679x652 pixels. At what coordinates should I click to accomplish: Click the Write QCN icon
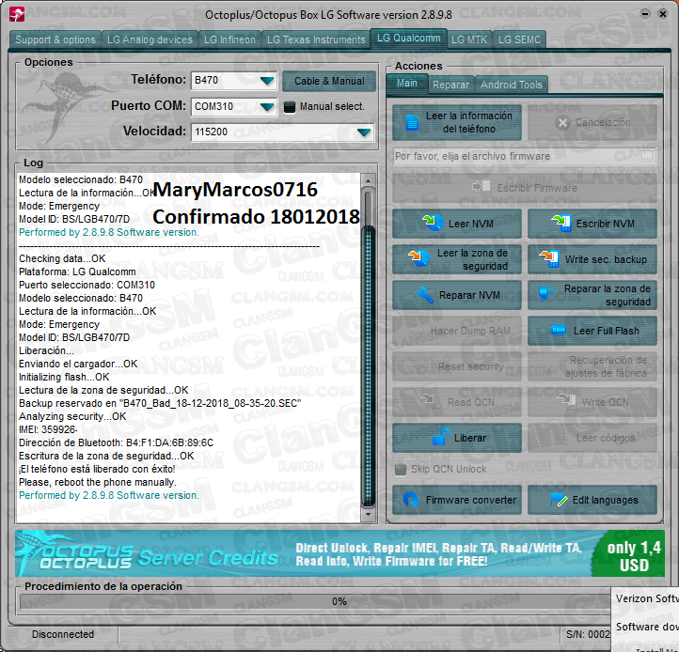(x=566, y=398)
